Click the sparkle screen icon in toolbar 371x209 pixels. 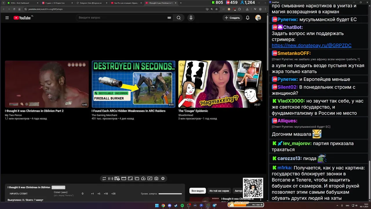click(150, 179)
